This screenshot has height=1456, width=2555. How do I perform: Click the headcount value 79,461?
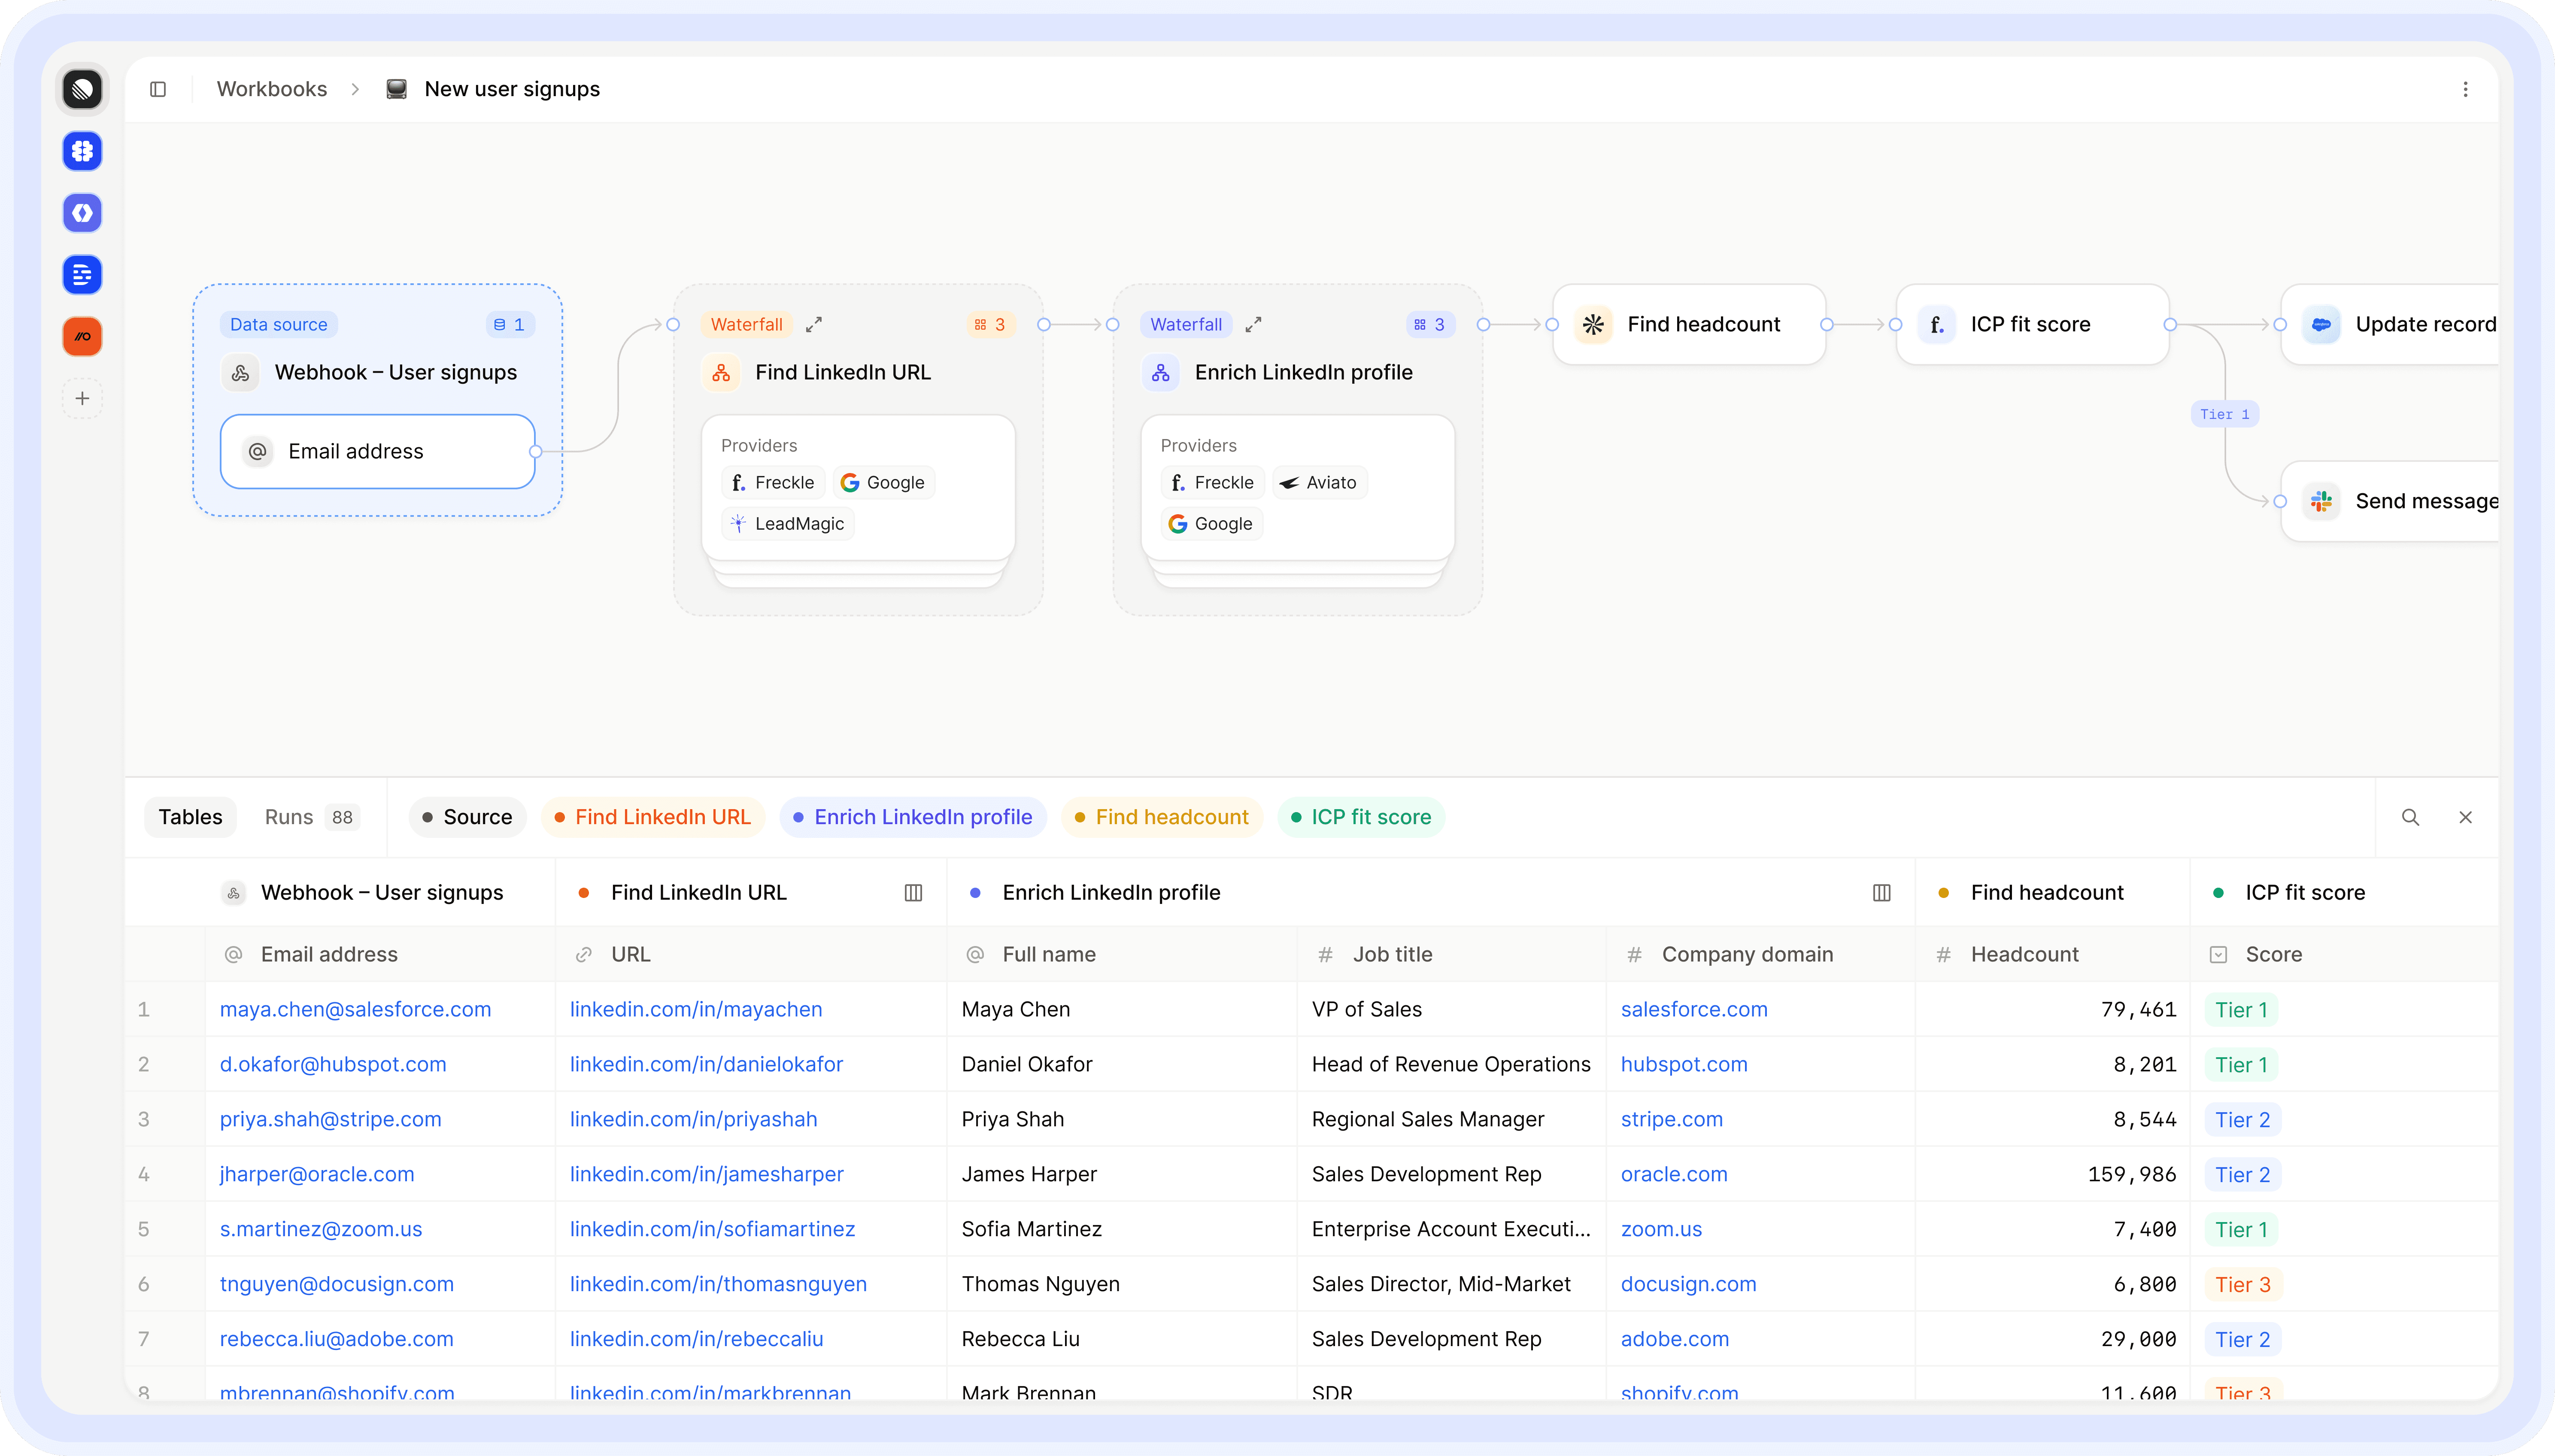(2138, 1009)
